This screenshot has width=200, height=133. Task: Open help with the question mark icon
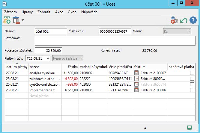(193, 20)
